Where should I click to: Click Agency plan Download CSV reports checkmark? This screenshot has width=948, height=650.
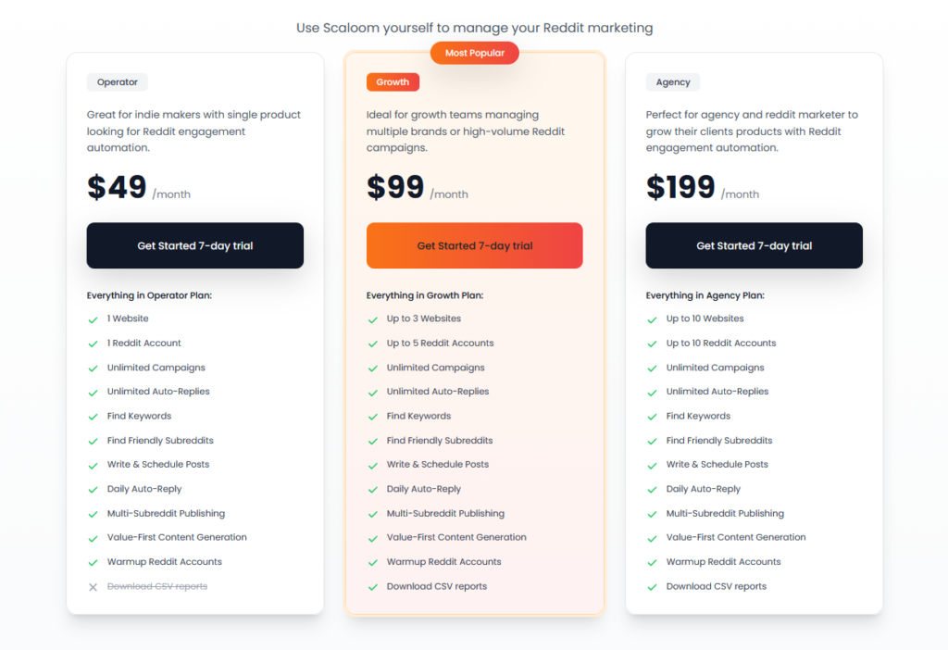652,587
